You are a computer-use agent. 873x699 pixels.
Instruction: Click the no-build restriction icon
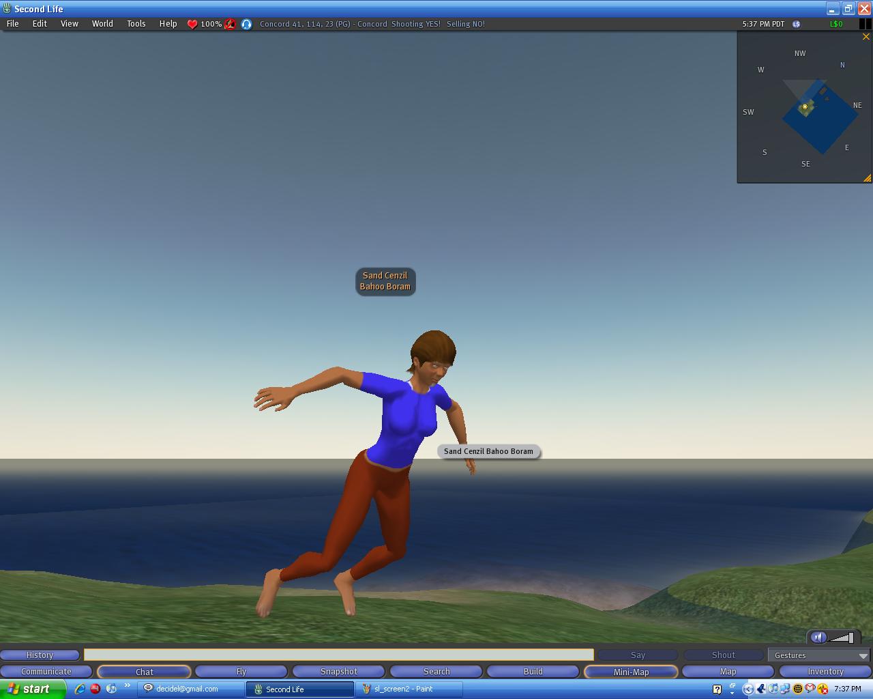click(x=231, y=24)
